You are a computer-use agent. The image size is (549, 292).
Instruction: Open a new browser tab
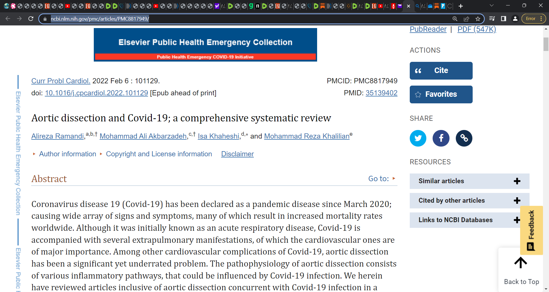pyautogui.click(x=461, y=6)
